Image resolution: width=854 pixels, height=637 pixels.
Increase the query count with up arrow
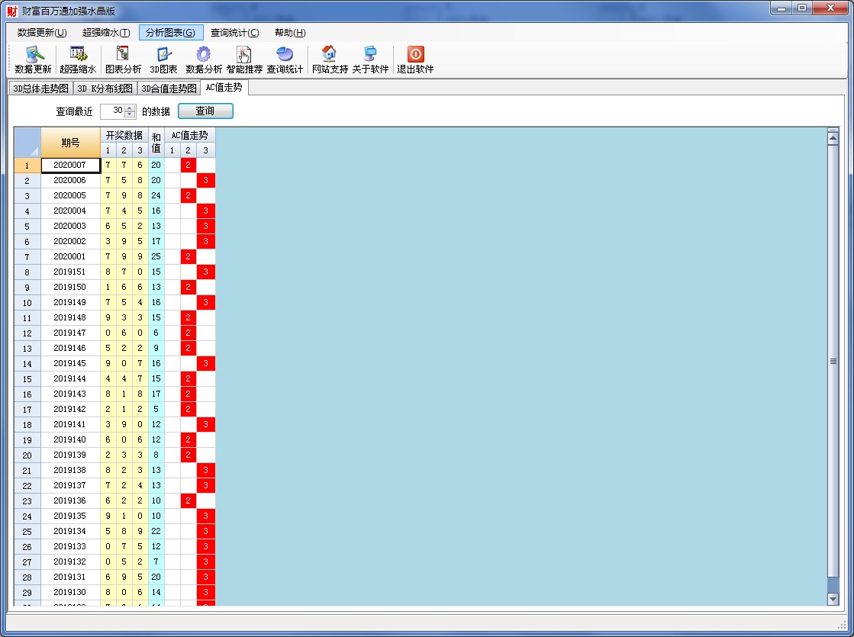click(x=130, y=108)
